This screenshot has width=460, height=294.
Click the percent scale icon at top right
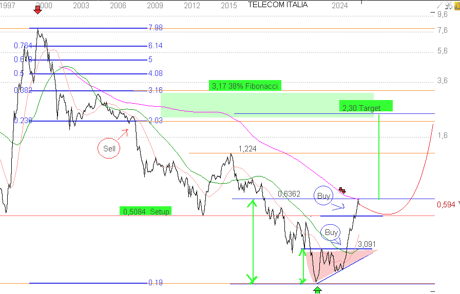click(448, 5)
